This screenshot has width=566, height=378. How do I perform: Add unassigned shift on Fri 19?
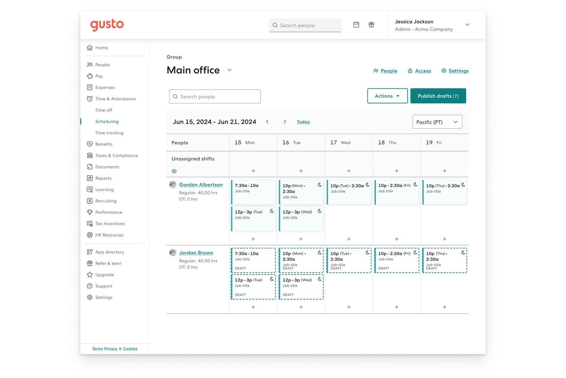coord(444,171)
